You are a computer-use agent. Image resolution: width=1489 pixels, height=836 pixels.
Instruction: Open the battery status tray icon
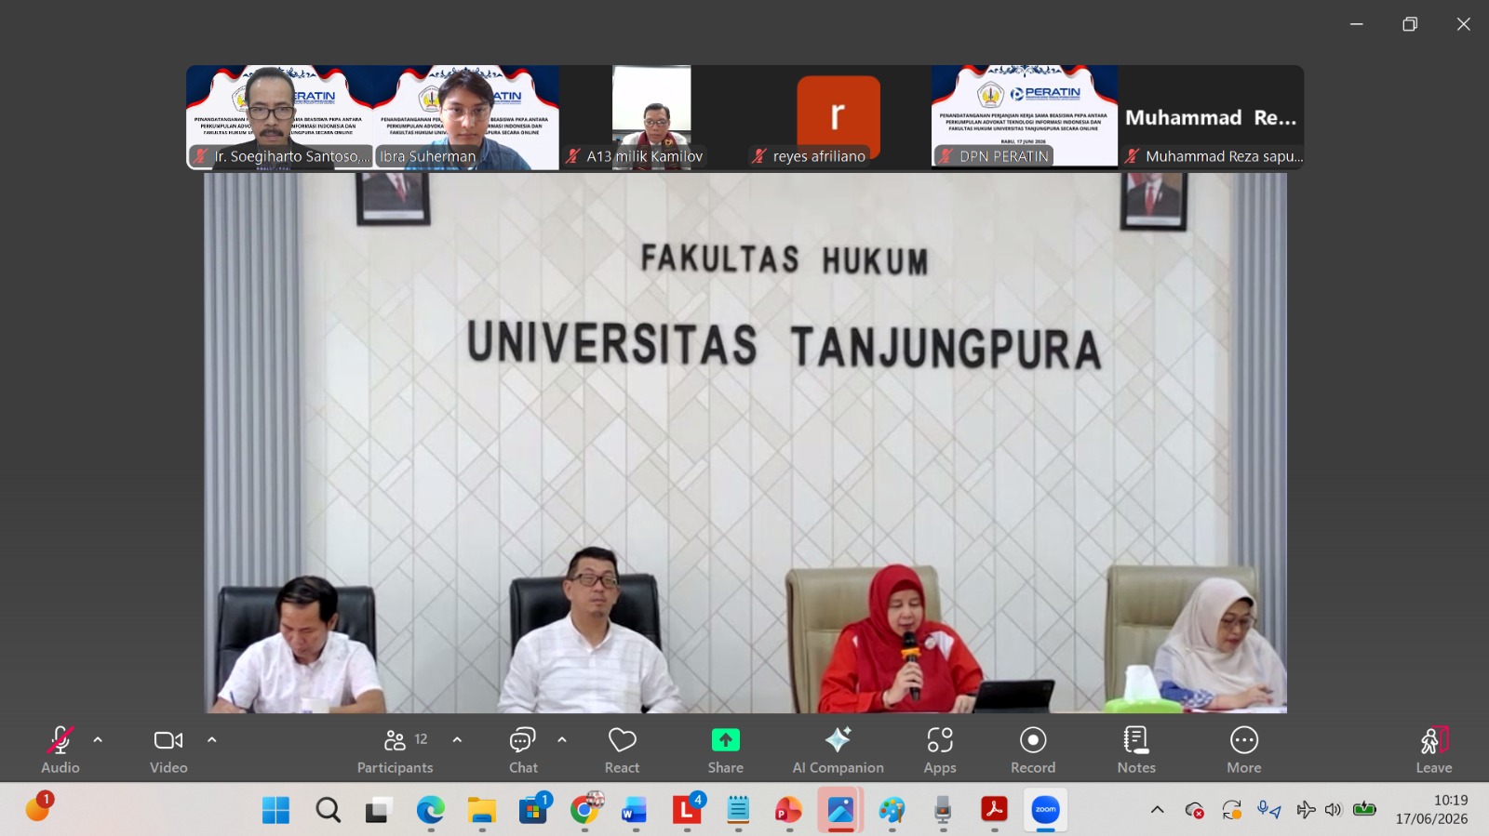point(1364,809)
